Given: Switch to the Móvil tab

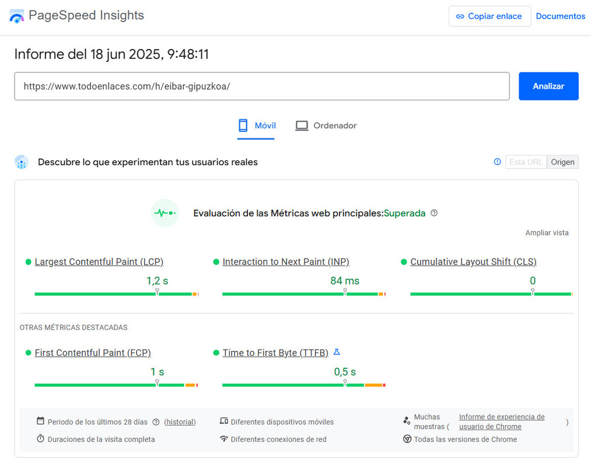Looking at the screenshot, I should point(256,126).
